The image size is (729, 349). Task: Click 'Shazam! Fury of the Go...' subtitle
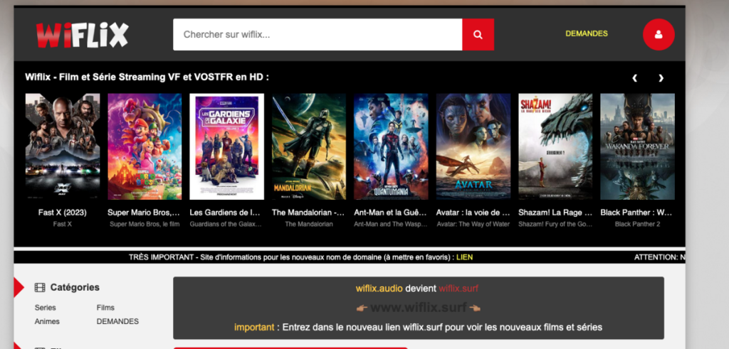[x=555, y=224]
